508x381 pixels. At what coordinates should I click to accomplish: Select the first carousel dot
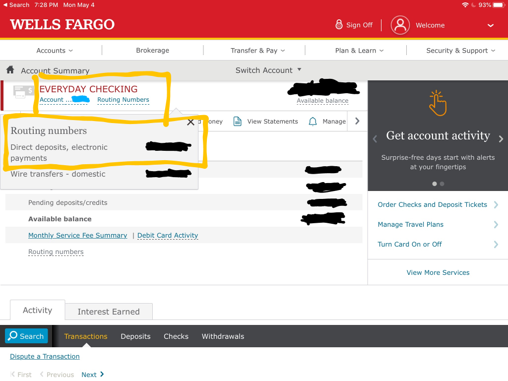pos(435,184)
